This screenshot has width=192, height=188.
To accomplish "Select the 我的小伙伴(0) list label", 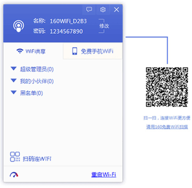I will [37, 81].
